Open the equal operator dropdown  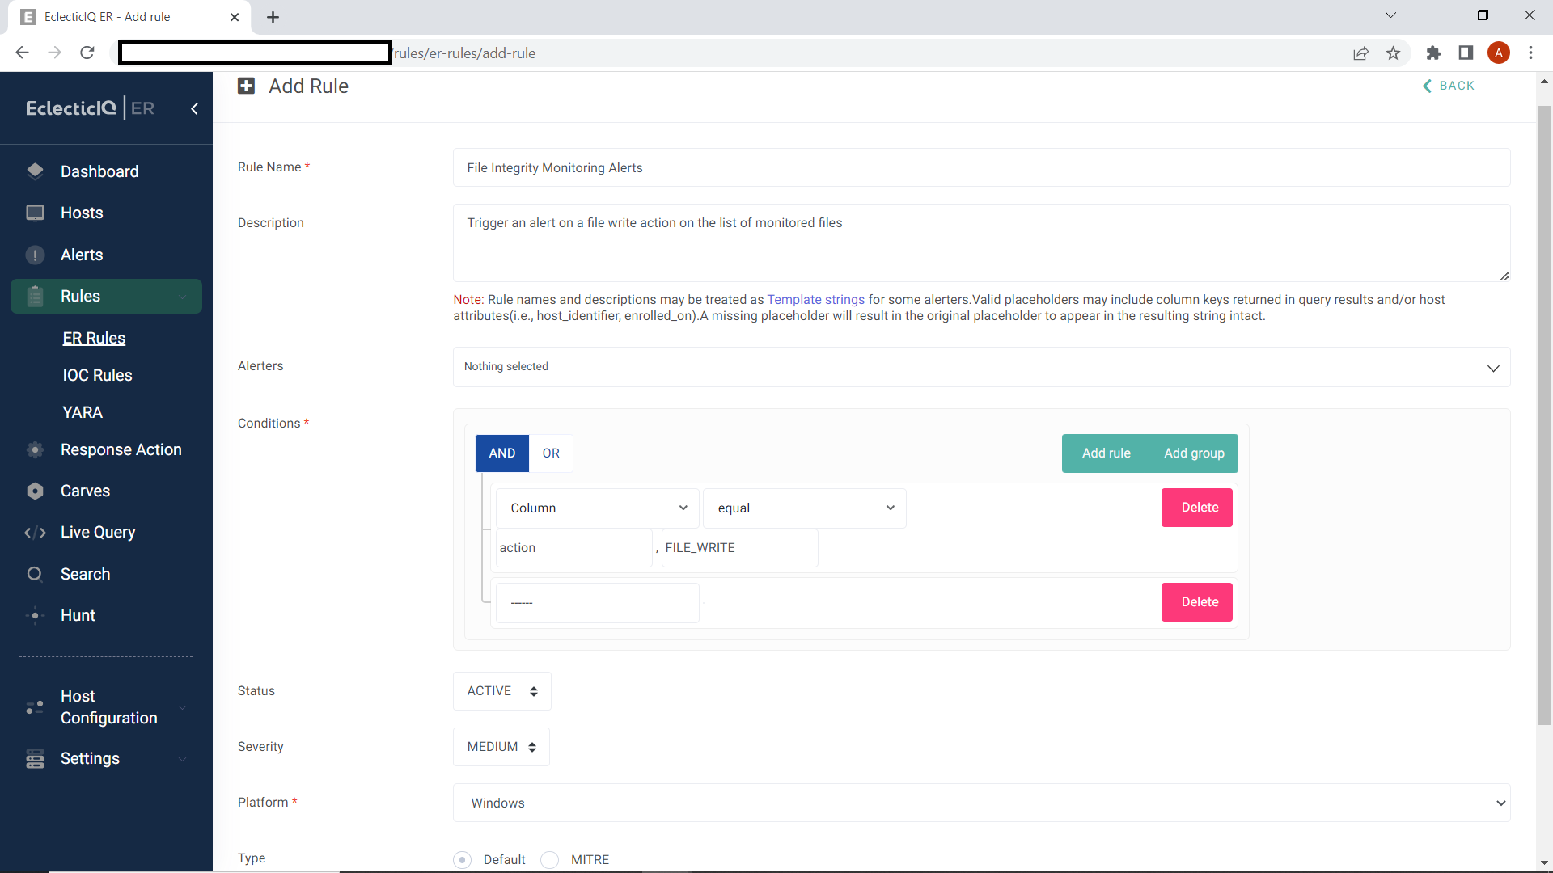[805, 508]
